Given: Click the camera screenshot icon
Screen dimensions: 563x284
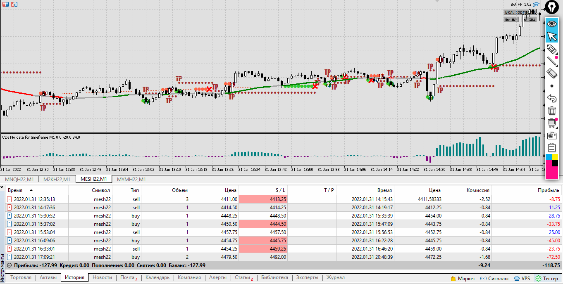Looking at the screenshot, I should 552,135.
